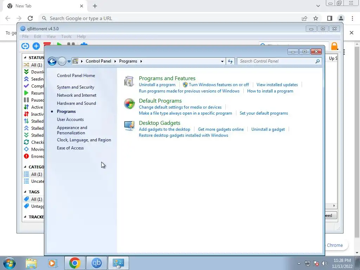Click the refresh button beside the address bar
Image resolution: width=360 pixels, height=270 pixels.
(x=230, y=61)
